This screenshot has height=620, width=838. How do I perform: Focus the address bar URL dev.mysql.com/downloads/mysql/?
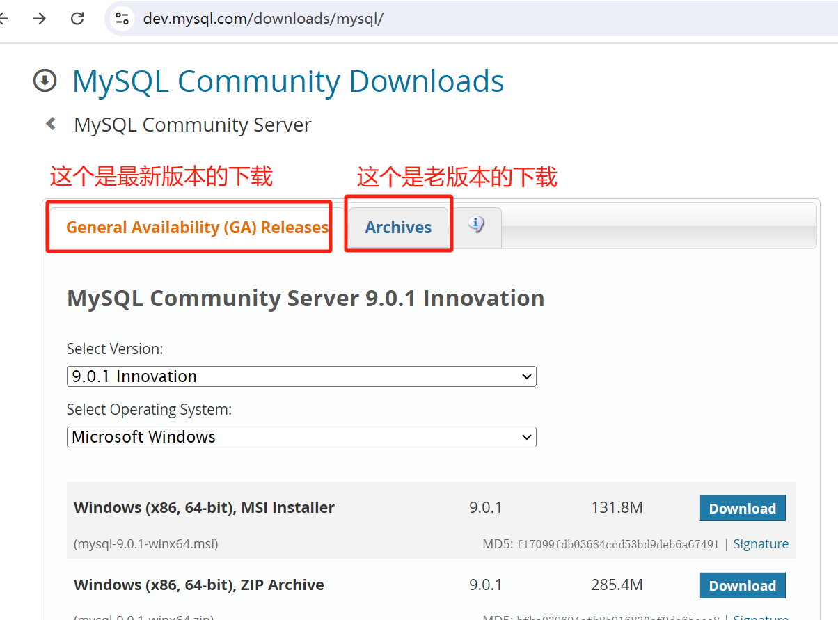point(263,19)
